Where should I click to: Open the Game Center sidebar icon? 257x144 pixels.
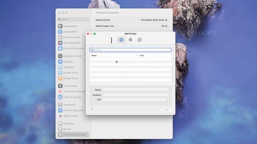point(60,116)
